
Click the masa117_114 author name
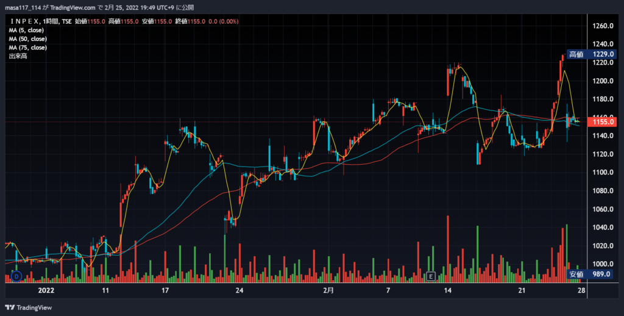click(x=23, y=7)
